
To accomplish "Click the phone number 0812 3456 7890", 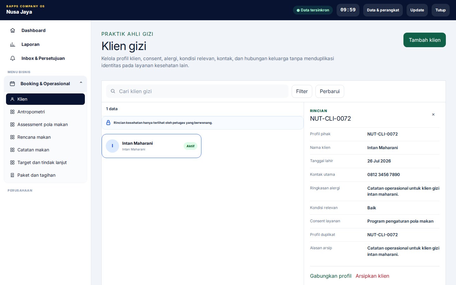I will tap(383, 174).
